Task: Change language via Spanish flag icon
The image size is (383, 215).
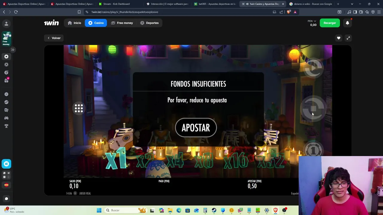Action: point(6,185)
